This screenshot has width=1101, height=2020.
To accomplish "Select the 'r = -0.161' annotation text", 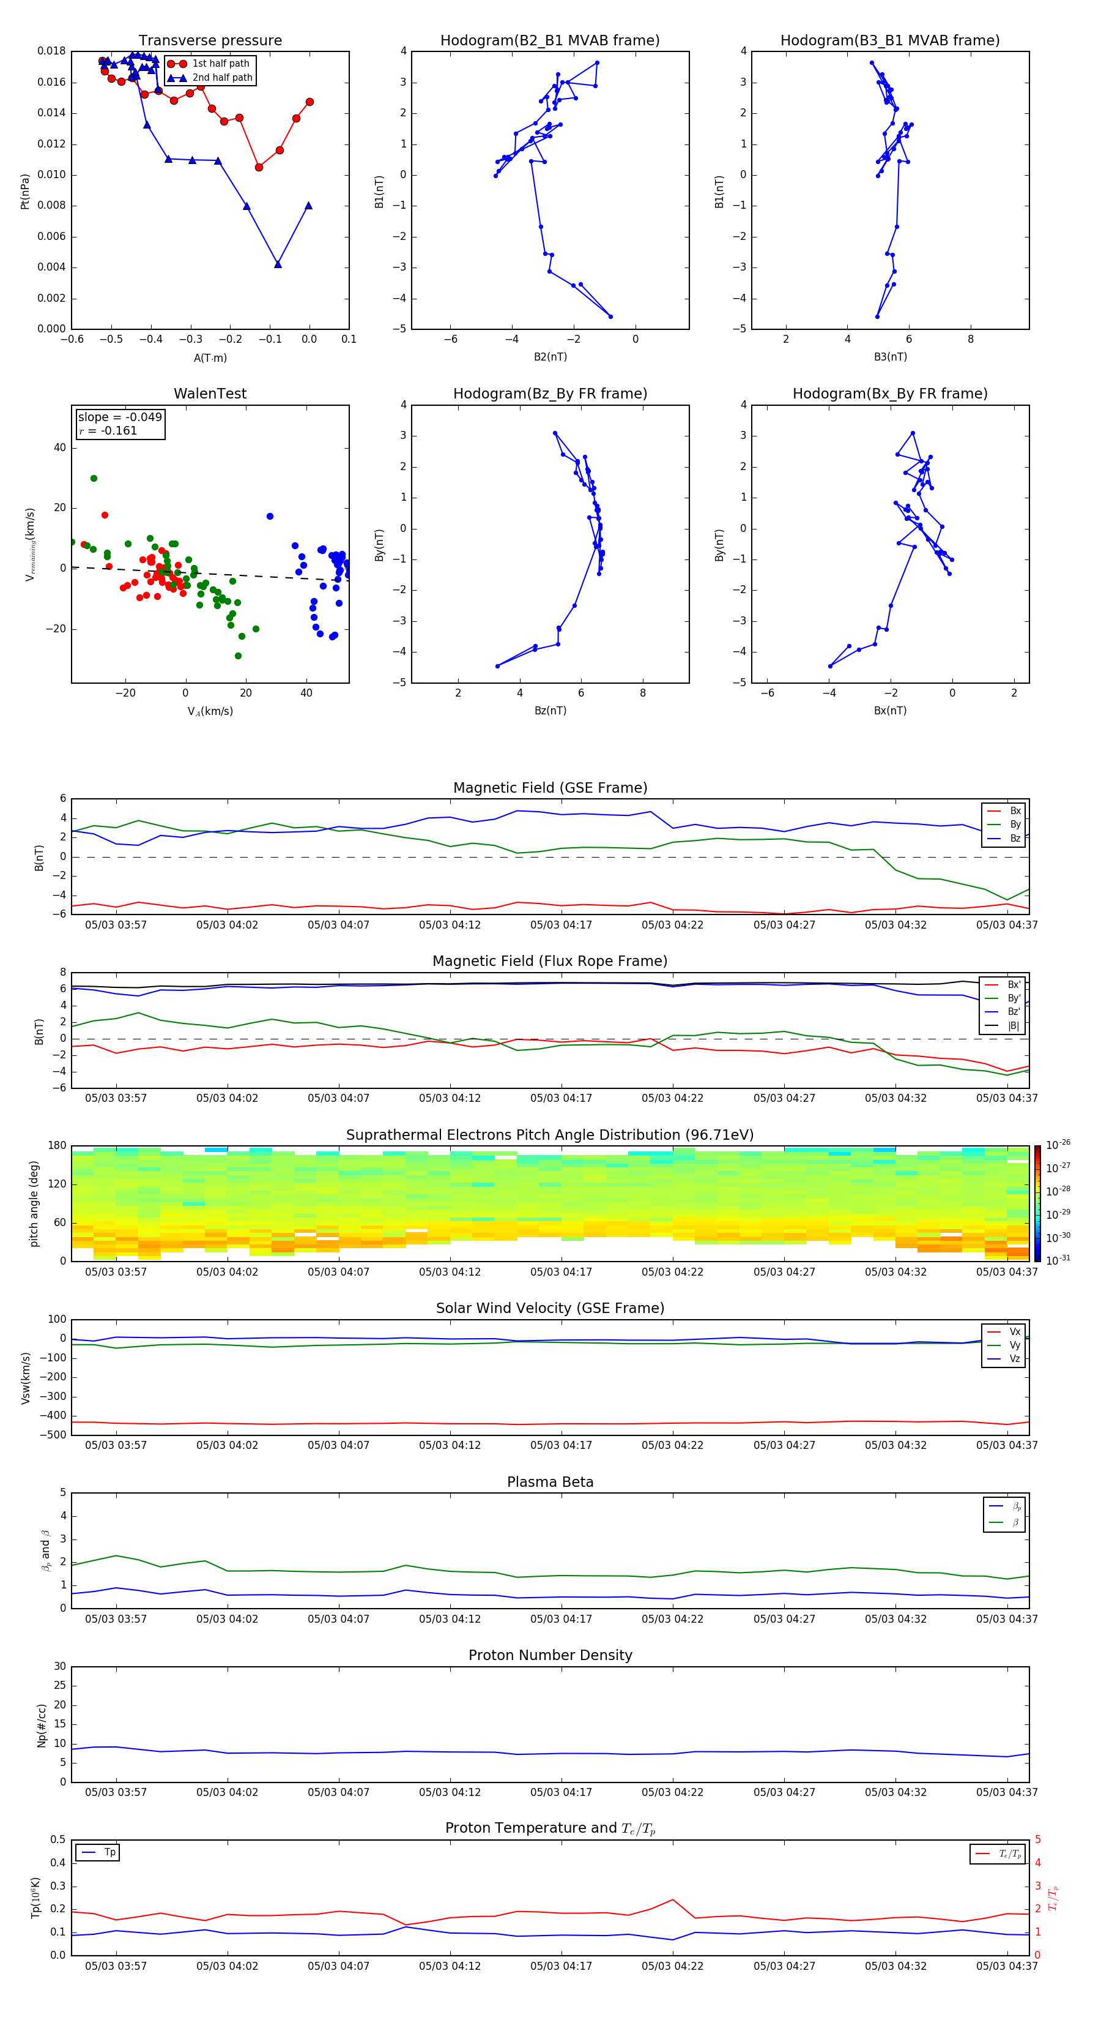I will pos(108,430).
